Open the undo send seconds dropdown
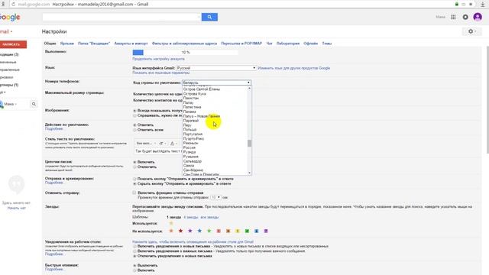Viewport: 489px width, 275px height. click(x=215, y=197)
